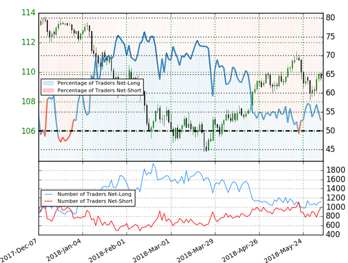Click the 50 percent axis label

pos(330,130)
